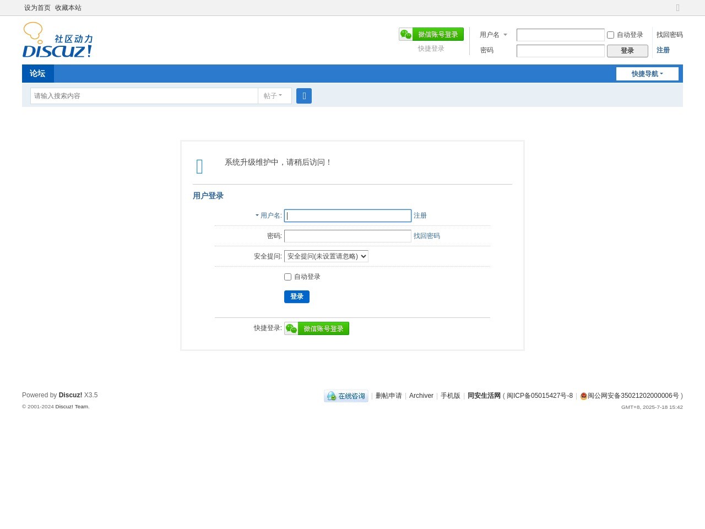Click the Discuz! logo in the header
The width and height of the screenshot is (705, 529).
[x=58, y=40]
